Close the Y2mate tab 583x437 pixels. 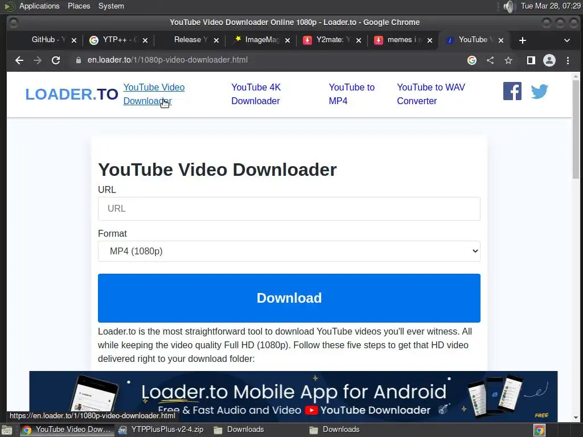[x=359, y=40]
